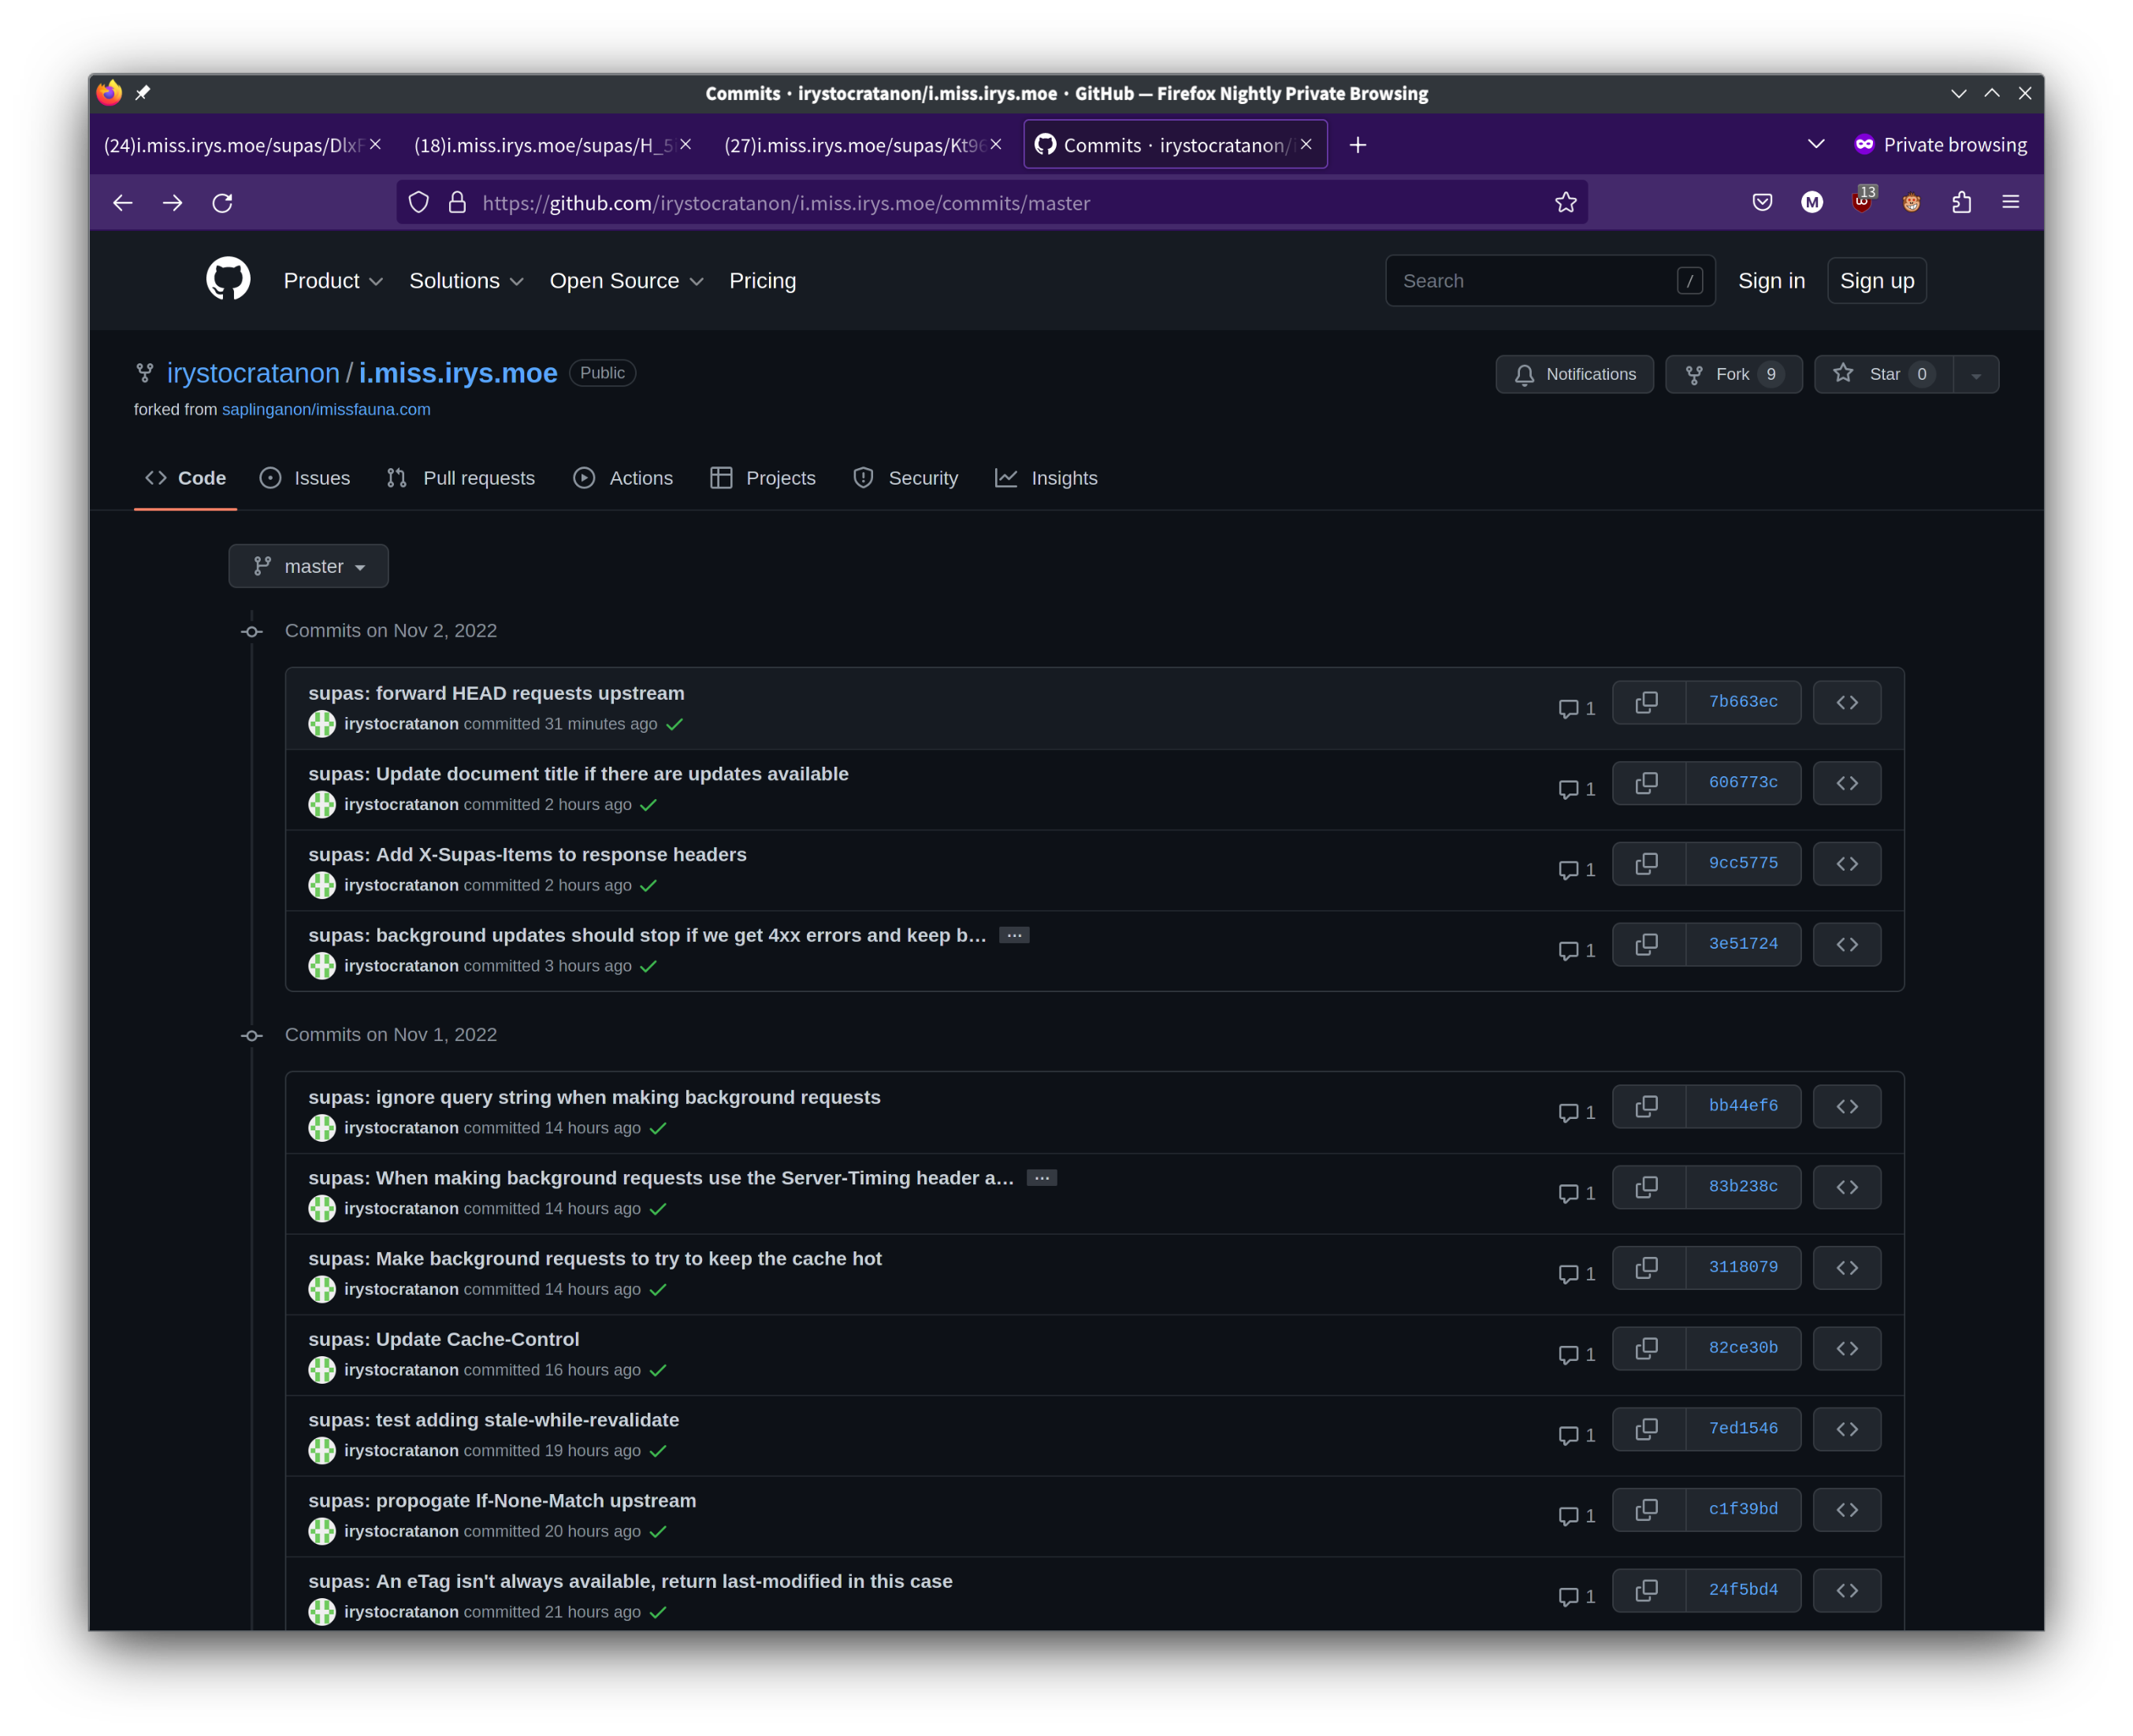This screenshot has width=2133, height=1736.
Task: Browse repository at commit c1f39bd
Action: 1846,1509
